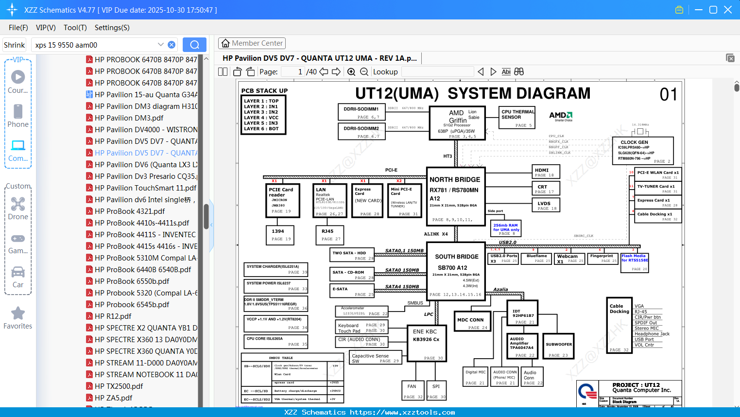The image size is (740, 417).
Task: Open HP ZA5.pdf
Action: [x=109, y=398]
